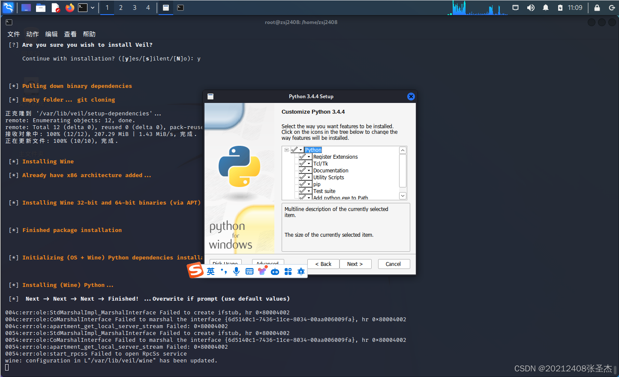Open the Python feature install dropdown
619x377 pixels.
pyautogui.click(x=297, y=150)
